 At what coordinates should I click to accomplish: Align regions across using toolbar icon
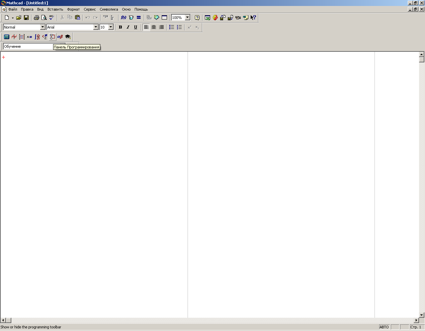(x=106, y=18)
